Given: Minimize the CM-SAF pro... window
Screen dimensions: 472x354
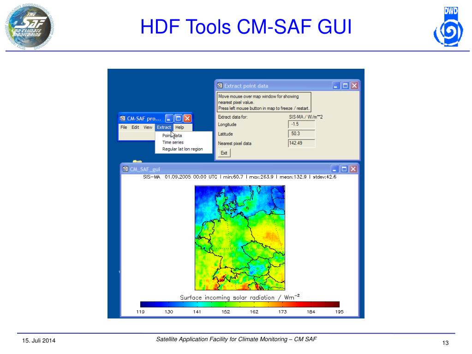Looking at the screenshot, I should [x=169, y=118].
